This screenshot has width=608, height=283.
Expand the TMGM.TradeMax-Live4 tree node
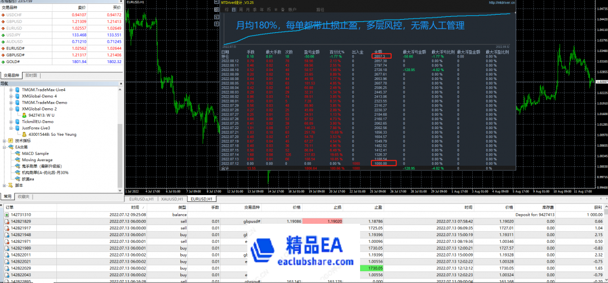click(11, 90)
